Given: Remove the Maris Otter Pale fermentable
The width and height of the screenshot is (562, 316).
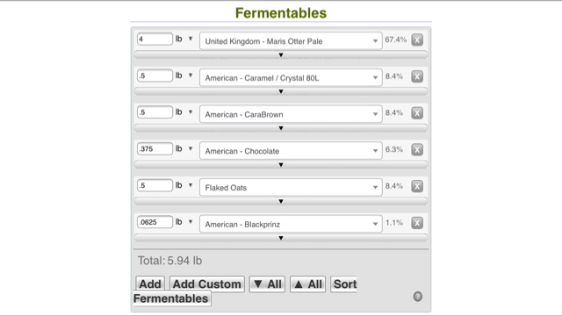Looking at the screenshot, I should (x=417, y=39).
